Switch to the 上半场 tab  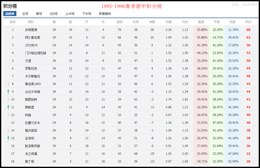[70, 14]
